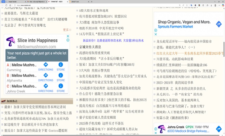This screenshot has width=225, height=136.
Task: Open headline BC边境失守 非法移民开卡车冲进加拿大
Action: click(x=31, y=124)
